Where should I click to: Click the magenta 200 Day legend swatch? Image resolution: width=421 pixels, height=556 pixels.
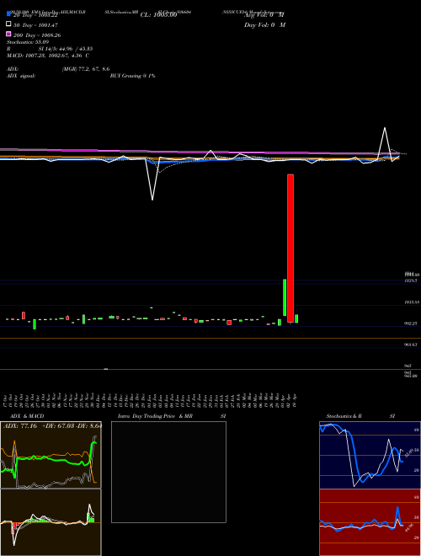[x=8, y=34]
